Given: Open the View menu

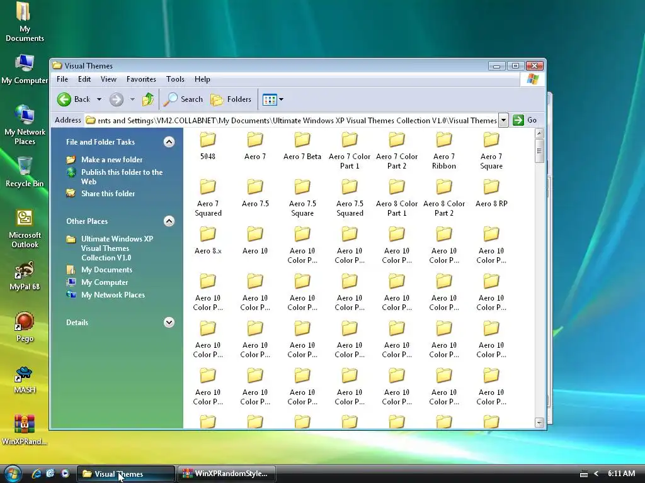Looking at the screenshot, I should 108,79.
